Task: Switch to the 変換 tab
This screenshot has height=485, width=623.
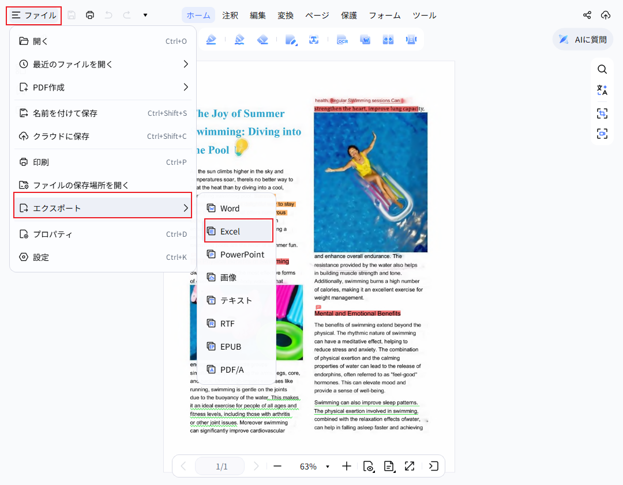Action: 286,16
